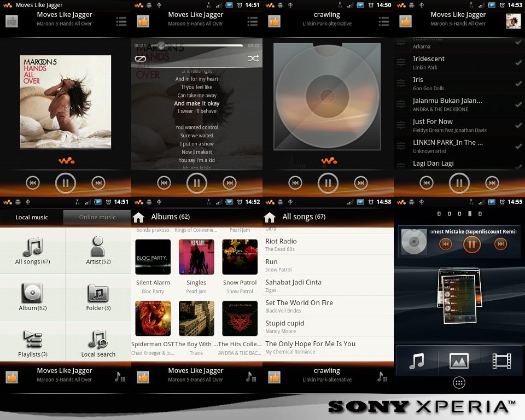The image size is (525, 420).
Task: Tap the now-playing note icon on the Local music screen
Action: pos(120,377)
